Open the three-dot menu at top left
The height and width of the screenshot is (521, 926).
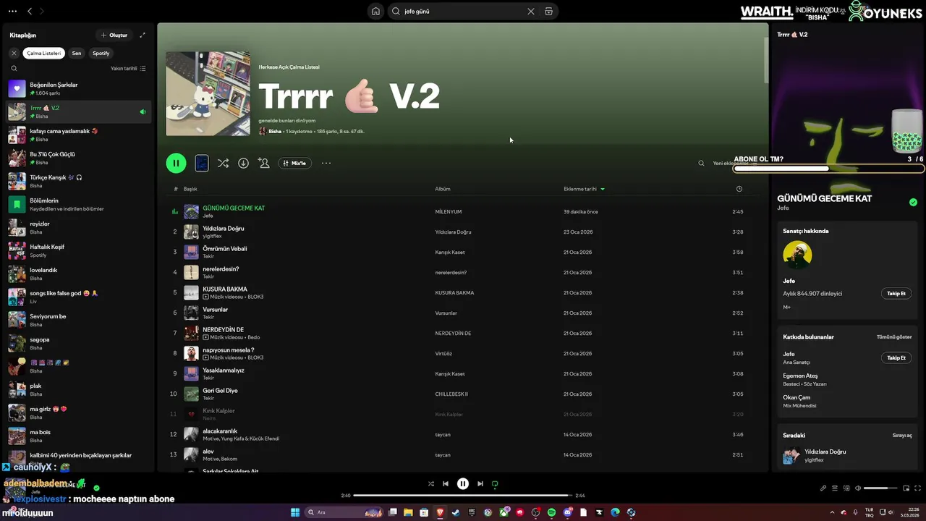pyautogui.click(x=12, y=11)
